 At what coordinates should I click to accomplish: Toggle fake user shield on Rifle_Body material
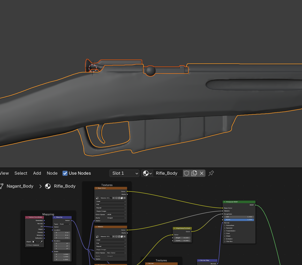click(186, 173)
